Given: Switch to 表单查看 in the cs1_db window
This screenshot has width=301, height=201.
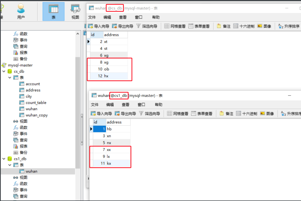Looking at the screenshot, I should pos(202,114).
